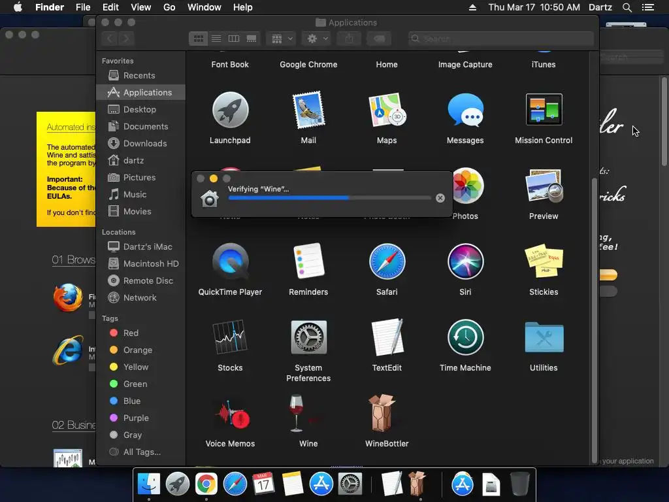Open the Utilities folder
Viewport: 669px width, 502px height.
click(544, 337)
